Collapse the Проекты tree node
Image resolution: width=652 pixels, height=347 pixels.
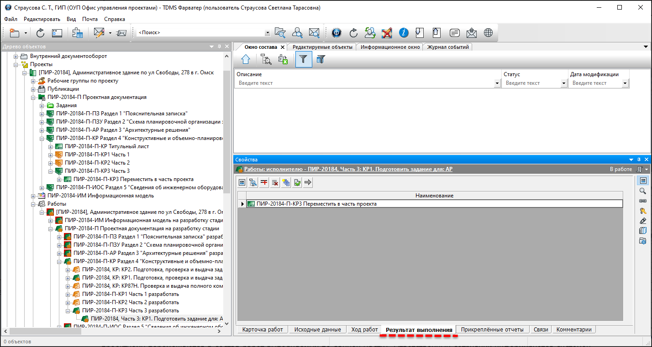point(16,64)
